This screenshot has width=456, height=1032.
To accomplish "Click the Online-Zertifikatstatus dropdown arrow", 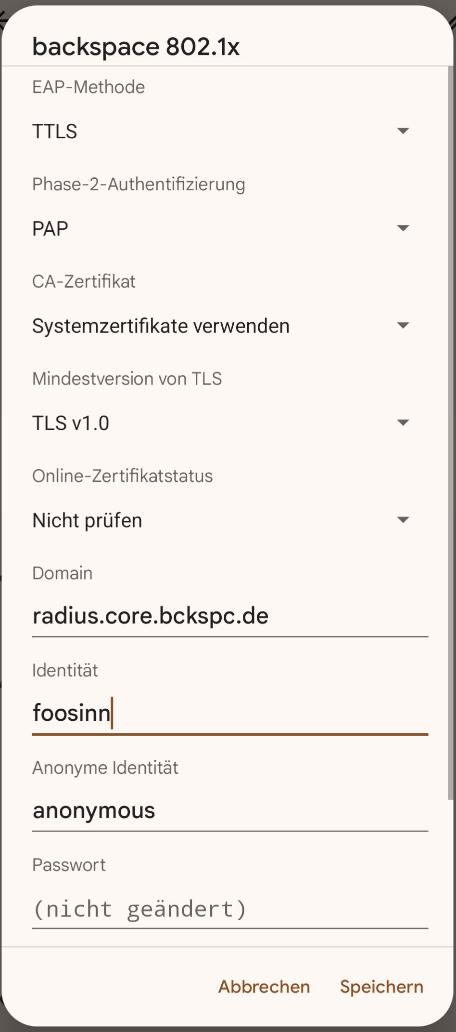I will pos(403,520).
